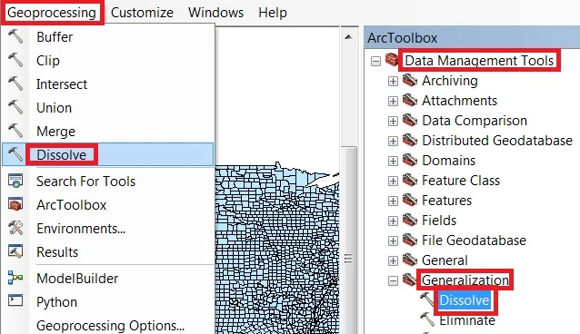Viewport: 580px width, 334px height.
Task: Click the Buffer tool hammer icon
Action: [15, 36]
